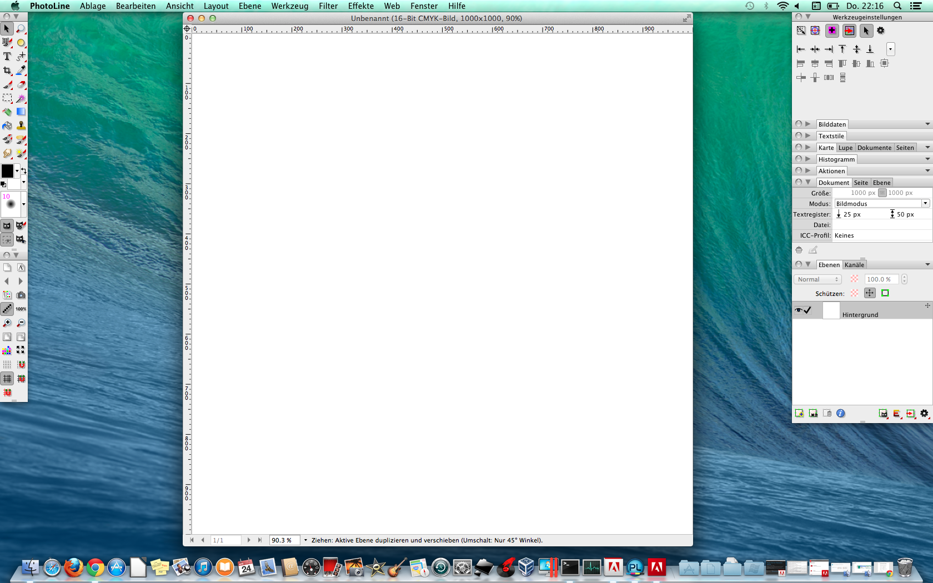The image size is (933, 583).
Task: Select the Text tool in the toolbox
Action: pyautogui.click(x=7, y=57)
